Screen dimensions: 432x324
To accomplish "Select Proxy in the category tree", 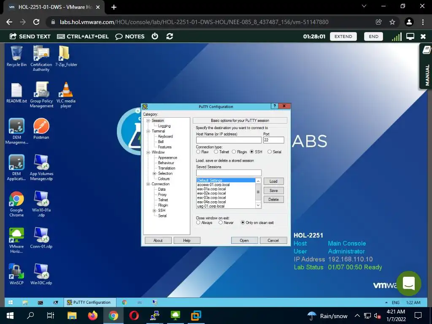I will pyautogui.click(x=162, y=194).
